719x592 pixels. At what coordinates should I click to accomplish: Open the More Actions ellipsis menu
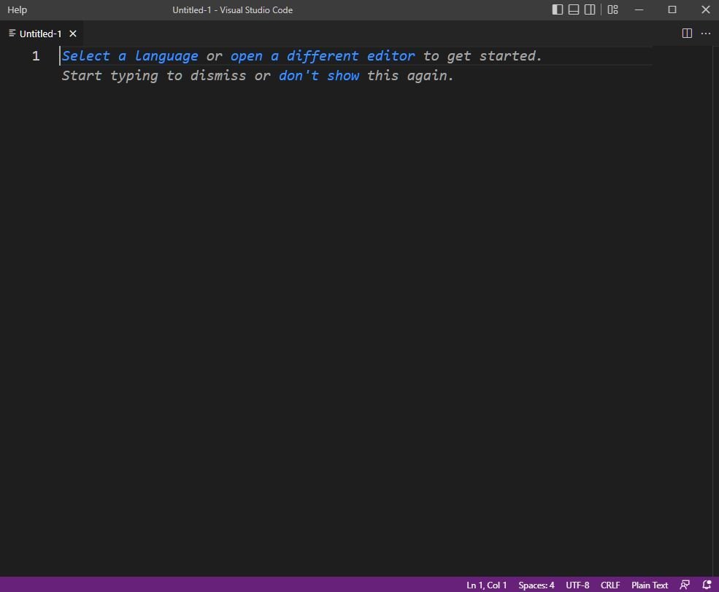click(705, 33)
